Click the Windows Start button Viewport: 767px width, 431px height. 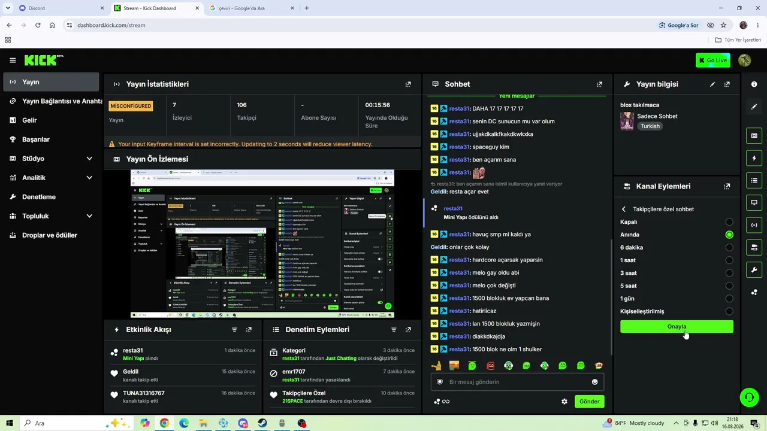pos(10,423)
